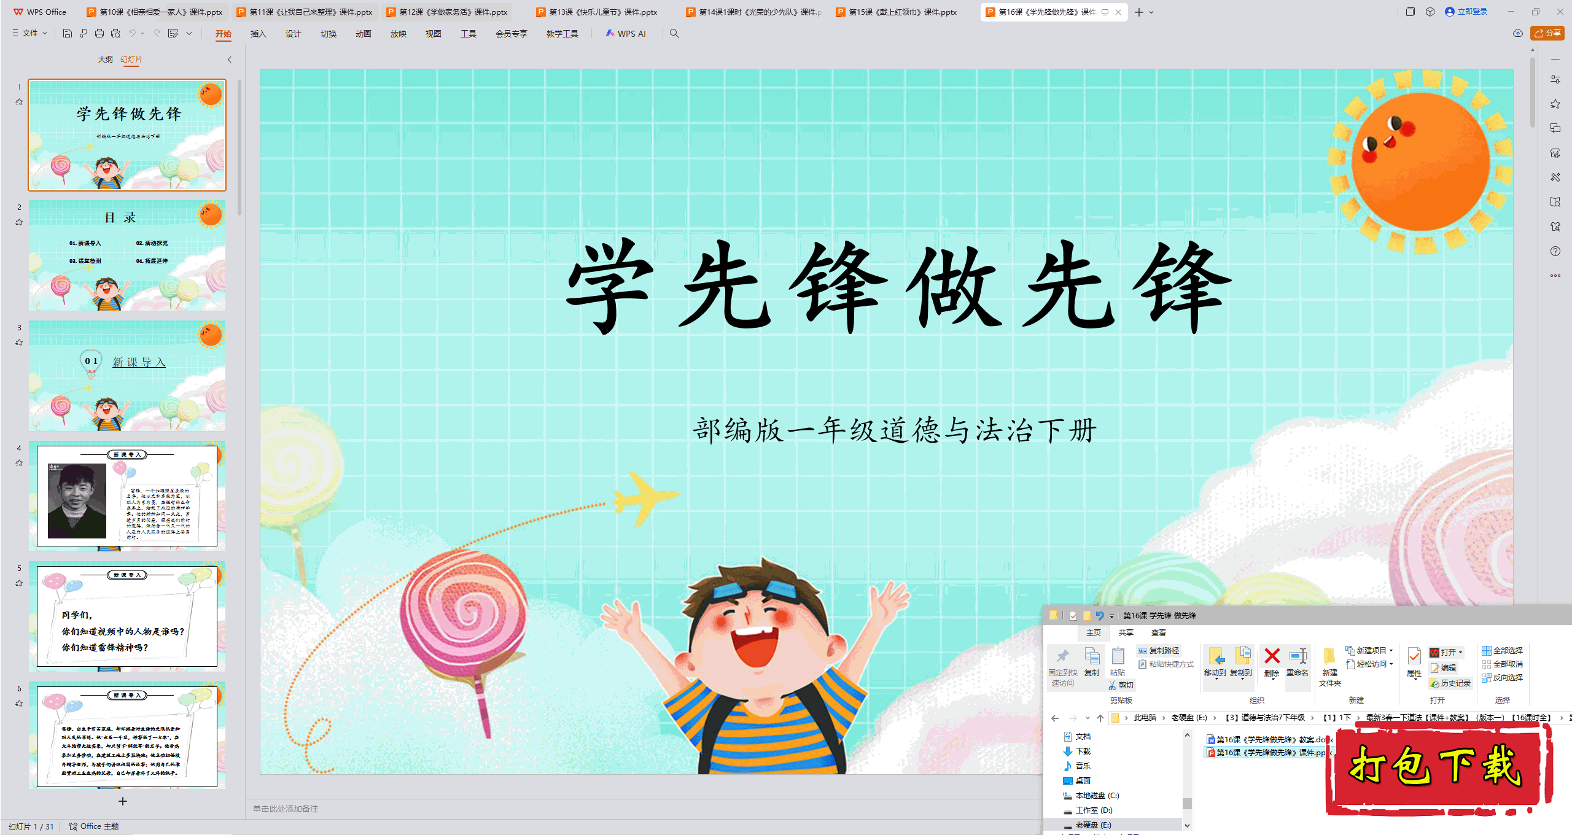1572x835 pixels.
Task: Click the Back arrow in the File Explorer navigation
Action: click(1055, 718)
